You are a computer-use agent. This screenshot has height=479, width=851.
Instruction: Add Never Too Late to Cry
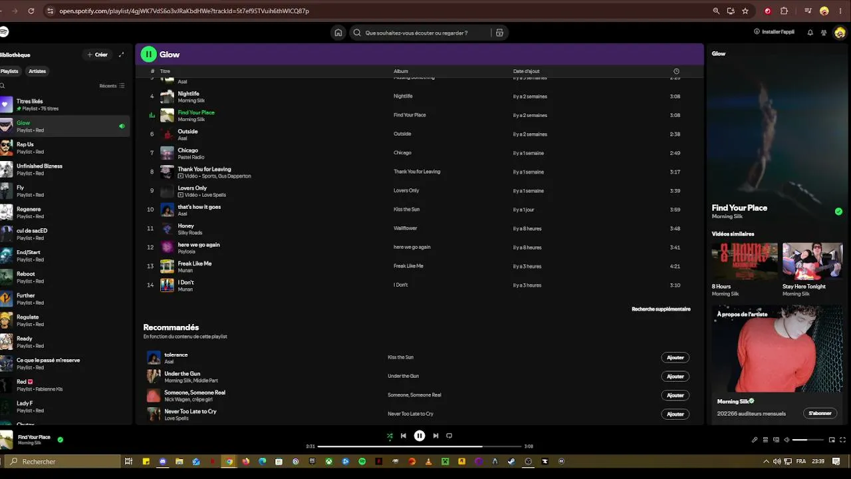point(675,414)
